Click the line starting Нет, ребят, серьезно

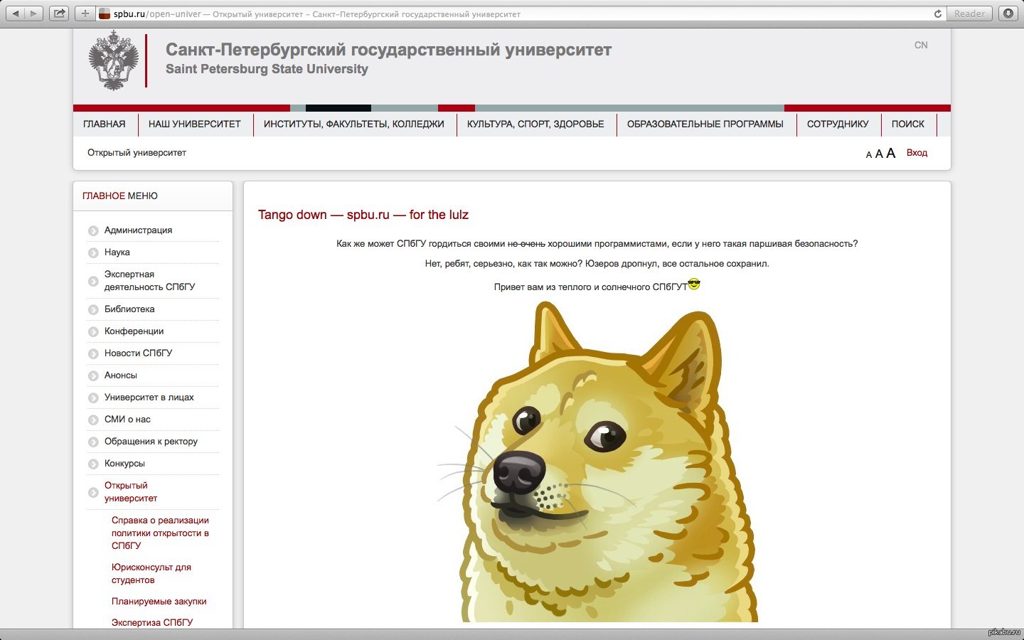[x=597, y=263]
